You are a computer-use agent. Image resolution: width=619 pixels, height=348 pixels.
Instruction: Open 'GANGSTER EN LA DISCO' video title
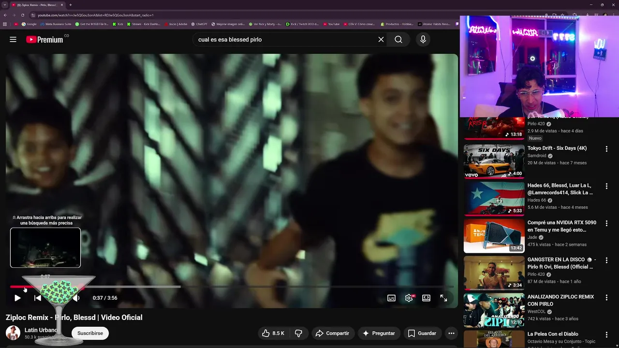pyautogui.click(x=561, y=263)
